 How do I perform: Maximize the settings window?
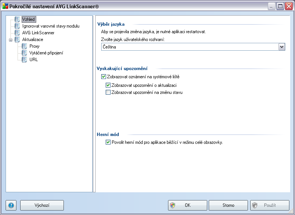pos(280,6)
